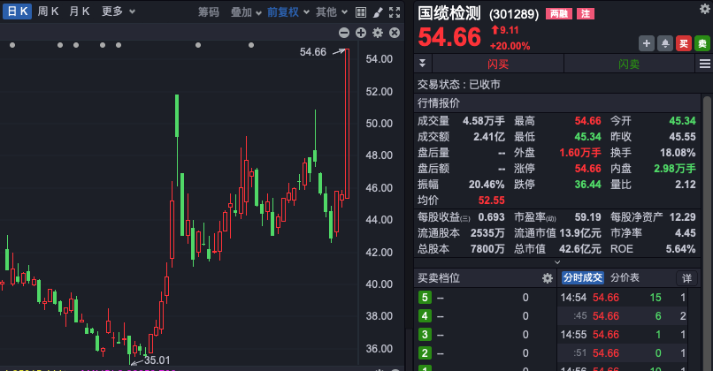Viewport: 713px width, 371px height.
Task: Add stock to watchlist with plus button
Action: click(x=646, y=42)
